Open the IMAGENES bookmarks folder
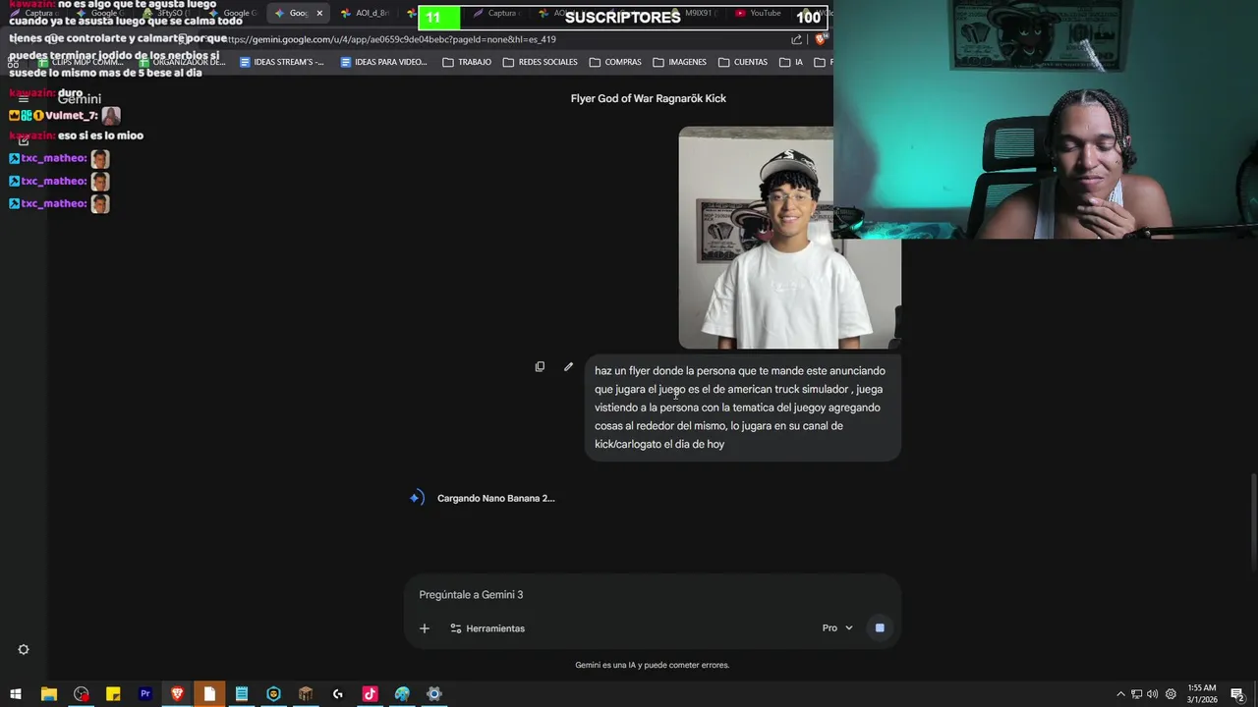 pos(679,62)
